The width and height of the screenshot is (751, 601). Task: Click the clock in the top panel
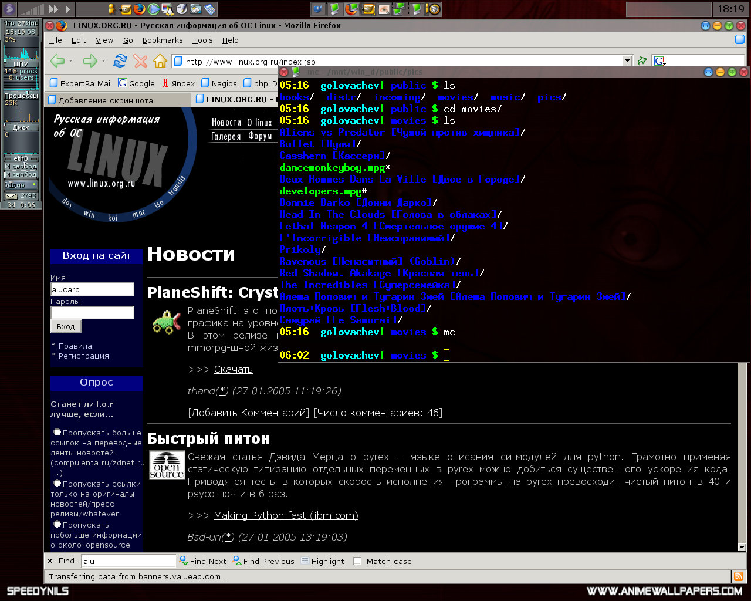coord(730,9)
